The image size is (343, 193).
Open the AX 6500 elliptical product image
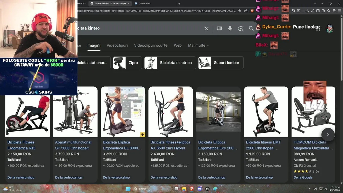171,112
